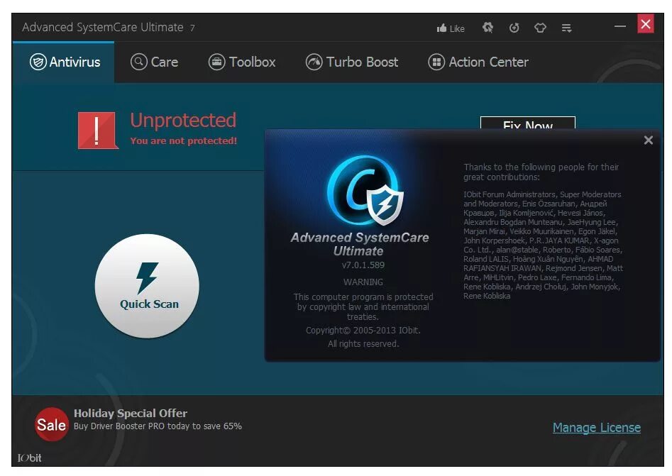Click the Fix Now button
The image size is (672, 476).
click(x=527, y=123)
